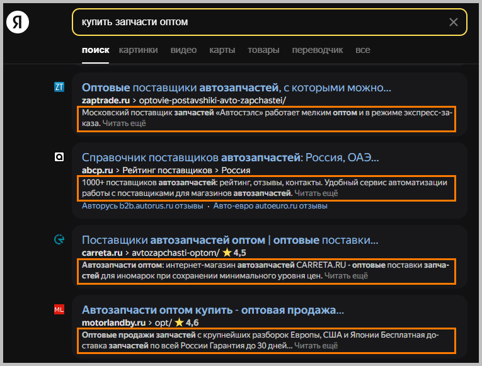
Task: Click the 'opt/' path of motorlandby.ru
Action: pos(163,323)
